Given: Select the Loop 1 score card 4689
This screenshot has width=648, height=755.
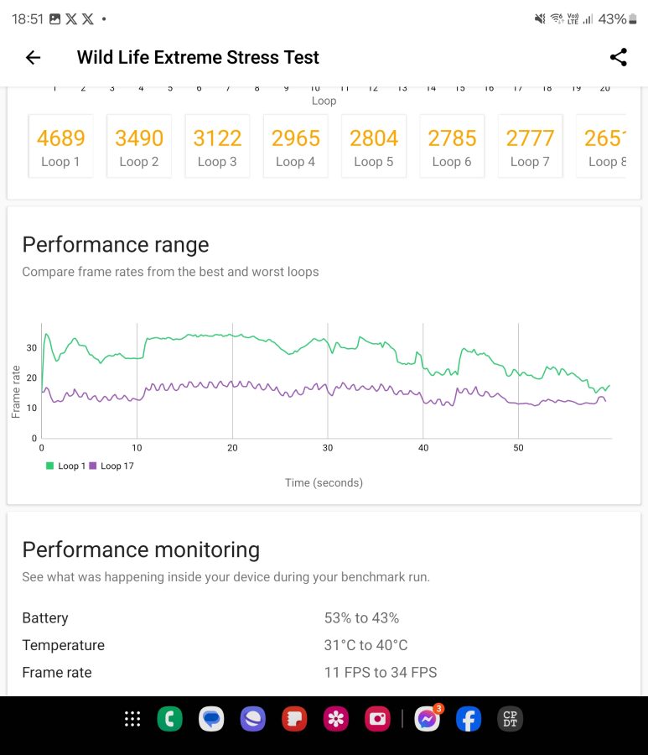Looking at the screenshot, I should [60, 146].
